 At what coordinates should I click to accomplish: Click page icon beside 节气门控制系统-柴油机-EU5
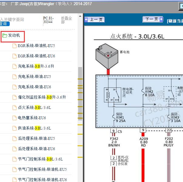pyautogui.click(x=15, y=169)
